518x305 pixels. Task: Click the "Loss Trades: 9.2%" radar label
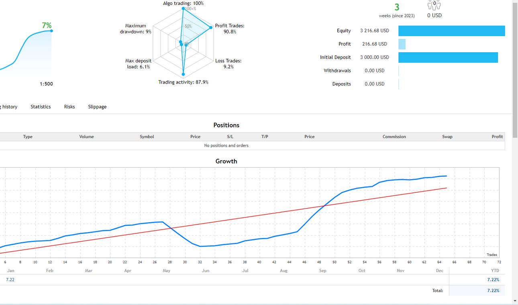pyautogui.click(x=228, y=64)
